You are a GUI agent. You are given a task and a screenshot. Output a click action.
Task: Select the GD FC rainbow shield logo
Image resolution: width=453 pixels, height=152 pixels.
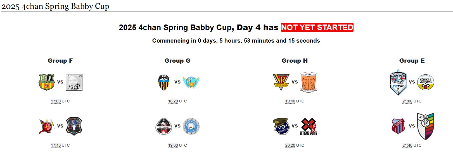click(426, 126)
